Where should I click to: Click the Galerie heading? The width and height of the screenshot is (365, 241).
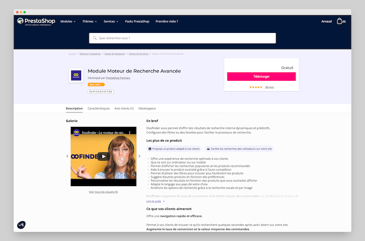click(x=72, y=121)
